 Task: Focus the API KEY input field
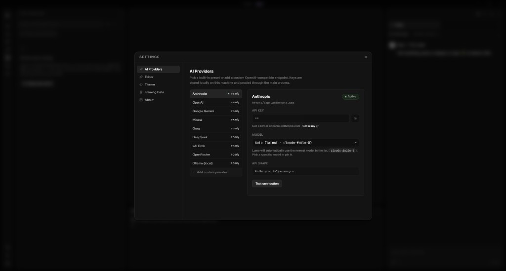pos(301,118)
